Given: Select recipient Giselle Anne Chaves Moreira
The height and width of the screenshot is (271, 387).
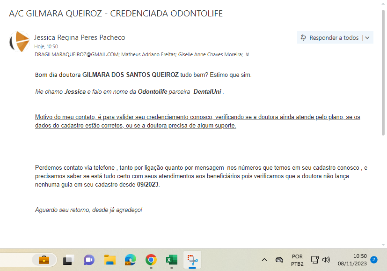Looking at the screenshot, I should pyautogui.click(x=211, y=54).
